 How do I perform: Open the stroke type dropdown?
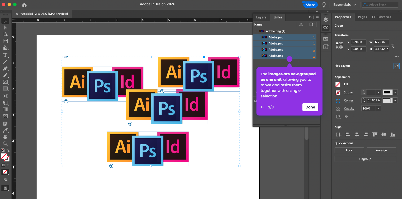(395, 92)
